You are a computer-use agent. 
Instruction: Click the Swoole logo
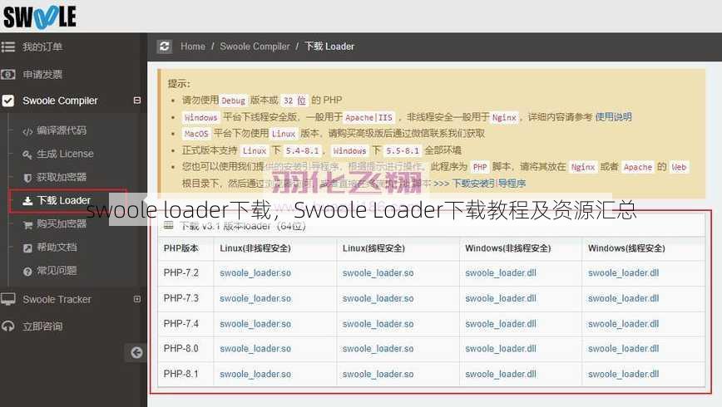40,17
